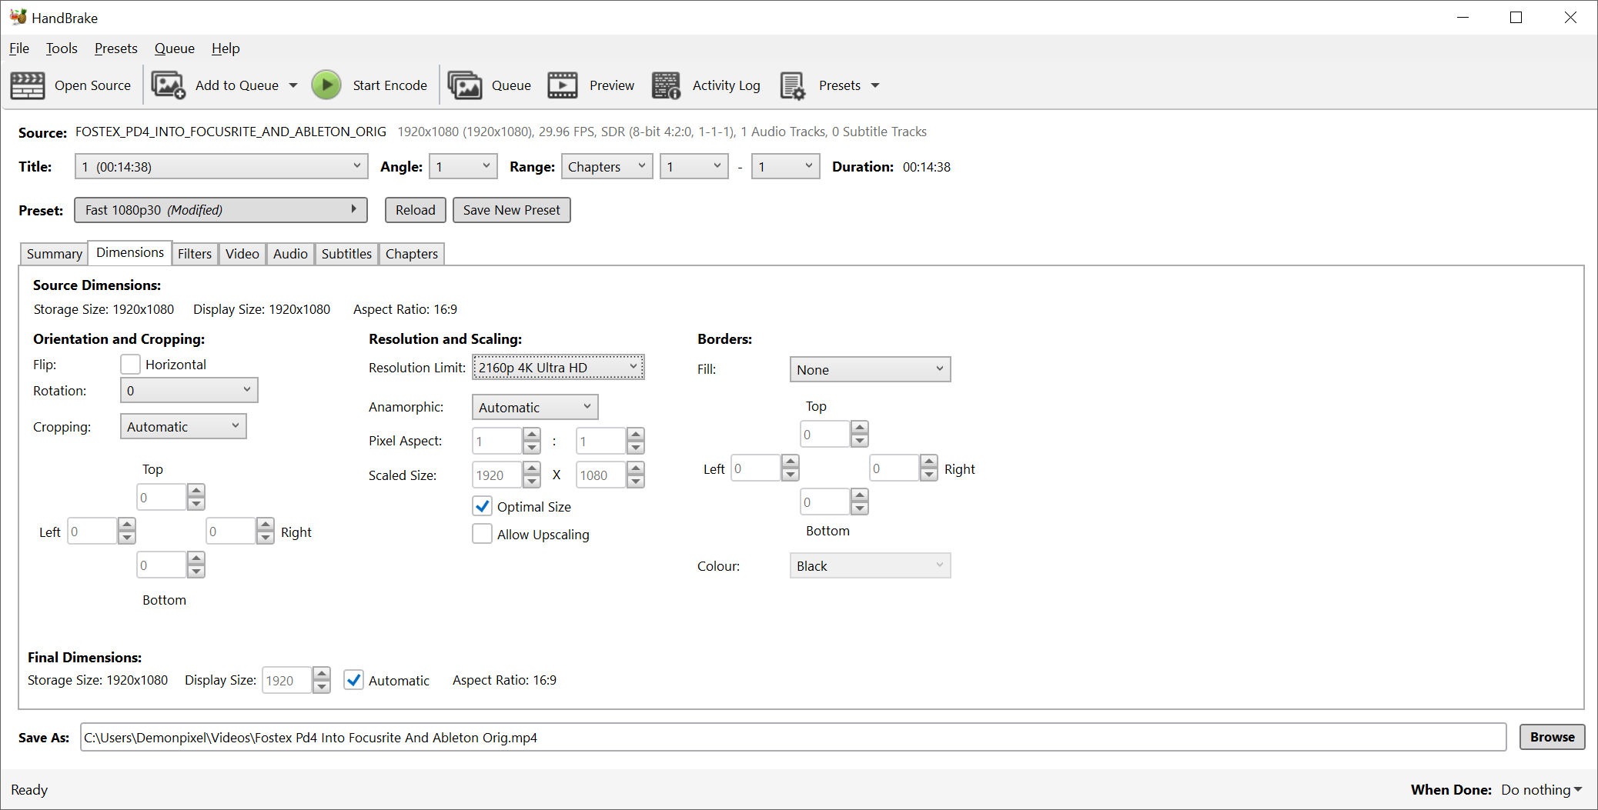This screenshot has width=1598, height=810.
Task: Decrease the cropping Bottom value
Action: 196,571
